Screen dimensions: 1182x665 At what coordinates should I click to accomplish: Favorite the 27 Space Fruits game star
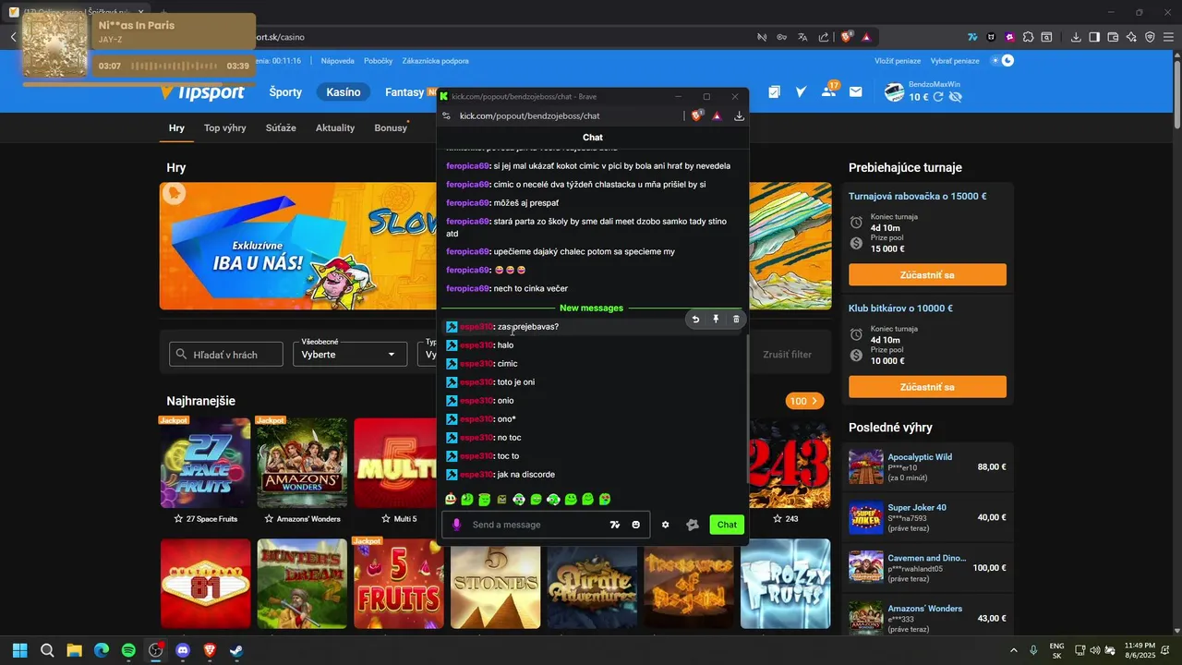click(x=178, y=519)
